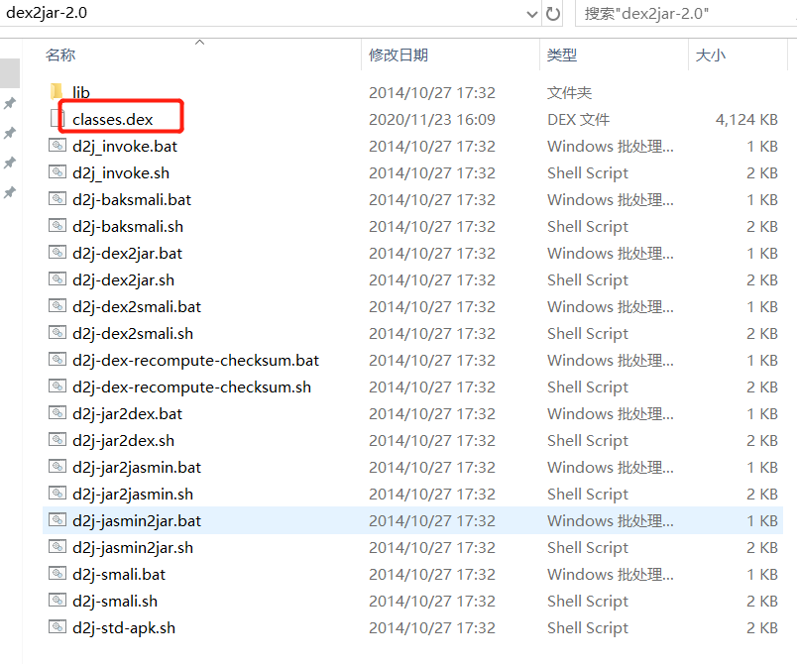Viewport: 797px width, 664px height.
Task: Select the d2j-jar2dex.bat file name
Action: (127, 414)
